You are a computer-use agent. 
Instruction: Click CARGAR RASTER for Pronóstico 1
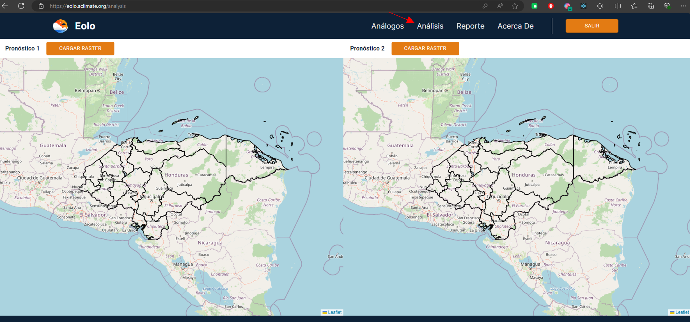(80, 48)
